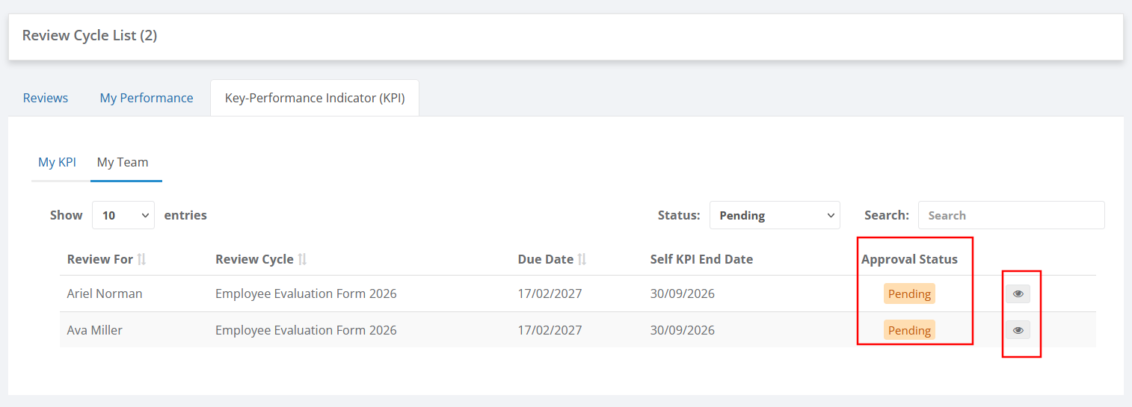Click the Self KPI End Date header
The height and width of the screenshot is (407, 1132).
tap(701, 259)
